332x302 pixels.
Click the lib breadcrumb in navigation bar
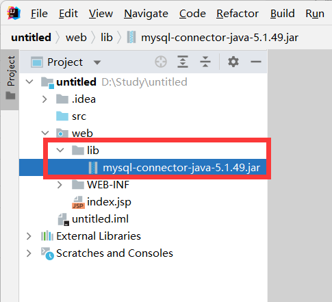coord(107,38)
